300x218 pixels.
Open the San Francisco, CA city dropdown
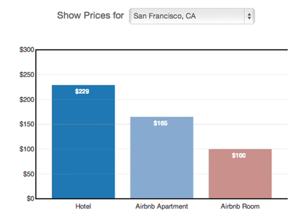point(191,16)
